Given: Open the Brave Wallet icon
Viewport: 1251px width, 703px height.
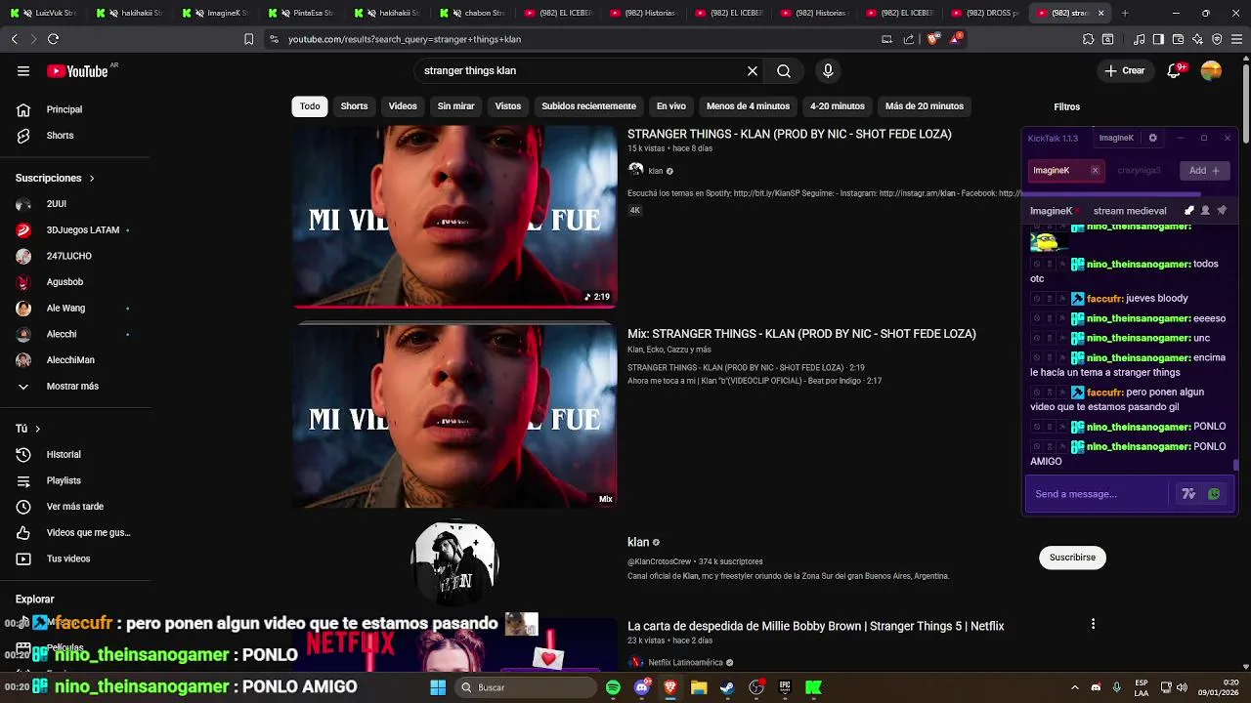Looking at the screenshot, I should (1179, 39).
